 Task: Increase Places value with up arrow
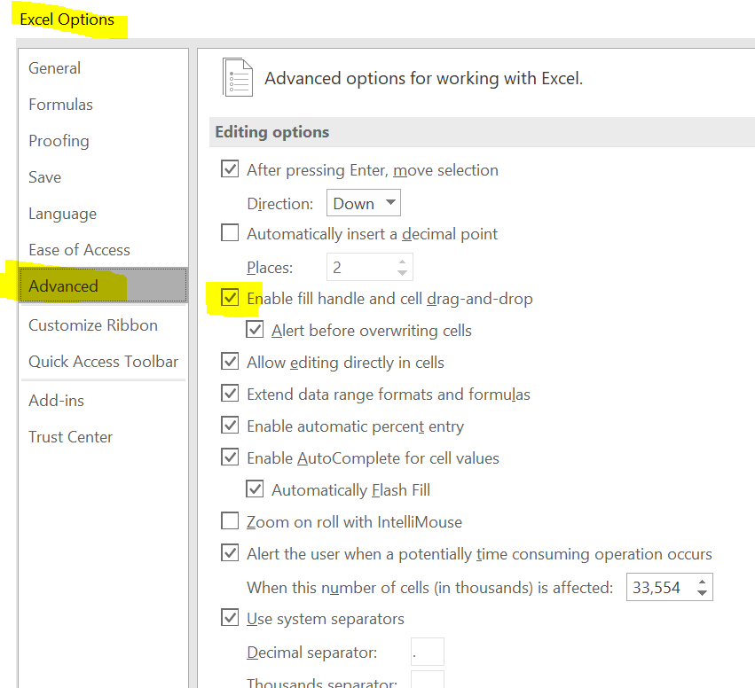403,262
